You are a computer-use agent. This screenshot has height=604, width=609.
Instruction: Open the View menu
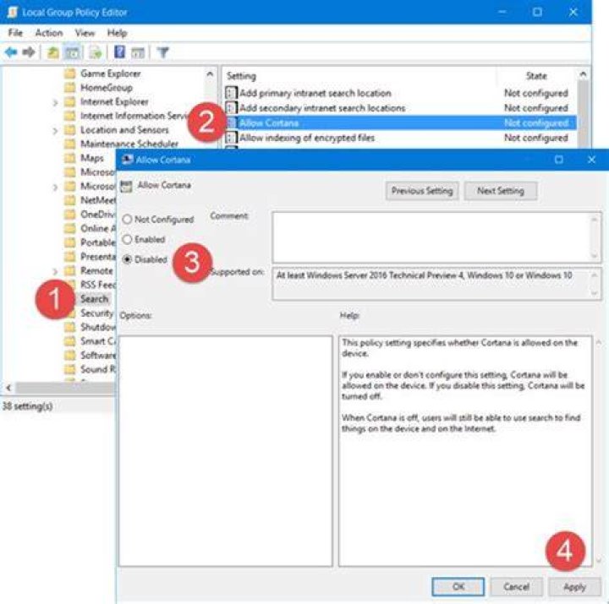pyautogui.click(x=85, y=33)
